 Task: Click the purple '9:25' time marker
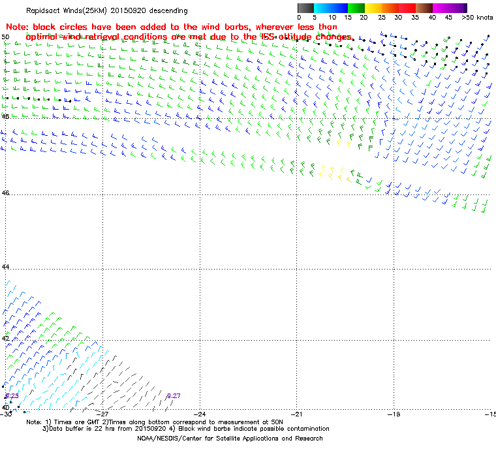[x=12, y=395]
